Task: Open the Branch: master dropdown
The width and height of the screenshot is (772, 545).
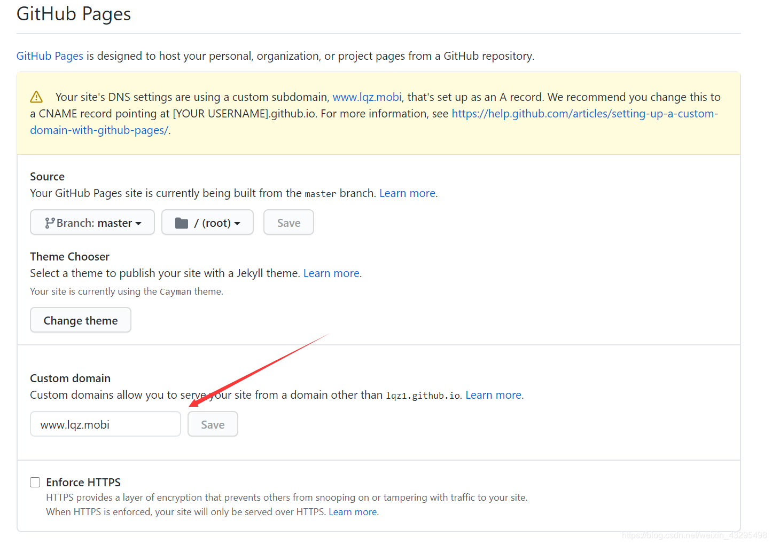Action: pyautogui.click(x=92, y=223)
